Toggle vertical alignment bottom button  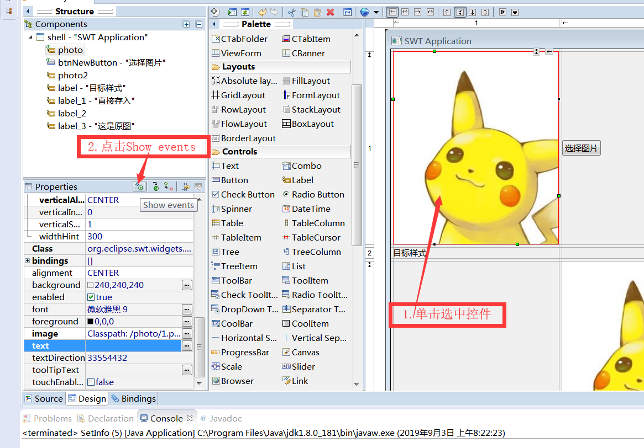(473, 12)
